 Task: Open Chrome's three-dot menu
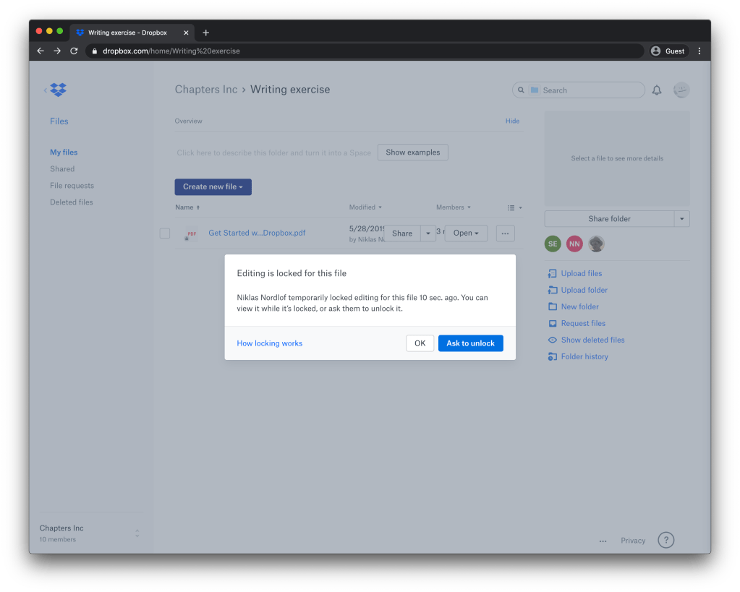tap(699, 51)
